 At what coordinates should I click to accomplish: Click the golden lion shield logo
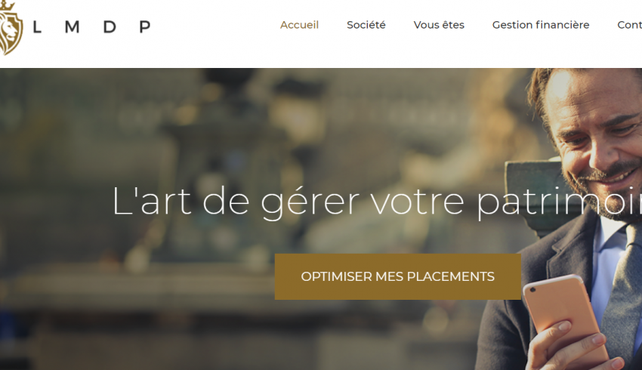pyautogui.click(x=10, y=28)
